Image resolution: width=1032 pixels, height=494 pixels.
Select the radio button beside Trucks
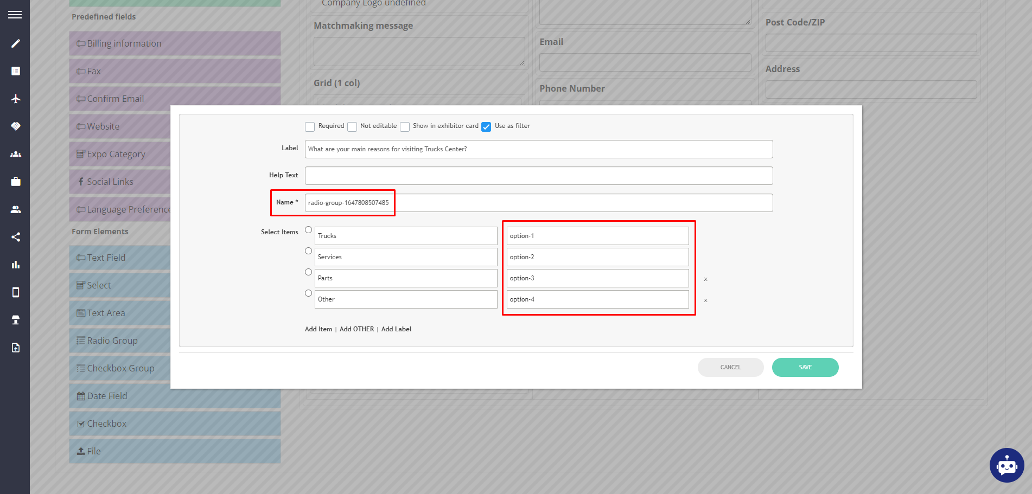(308, 229)
